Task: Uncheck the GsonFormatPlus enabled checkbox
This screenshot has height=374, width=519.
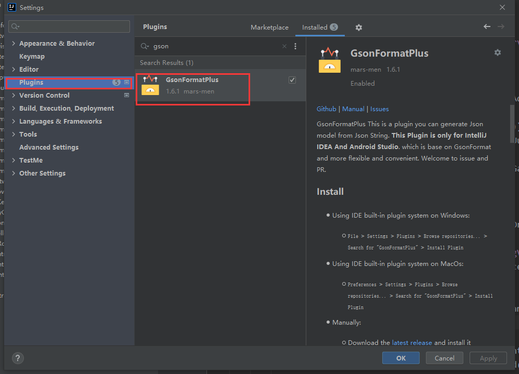Action: [x=292, y=80]
